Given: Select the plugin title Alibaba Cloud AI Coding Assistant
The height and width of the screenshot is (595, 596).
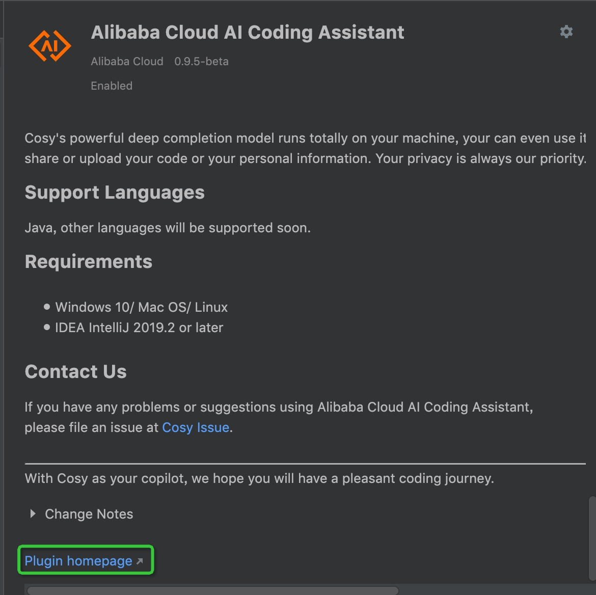Looking at the screenshot, I should pyautogui.click(x=248, y=32).
